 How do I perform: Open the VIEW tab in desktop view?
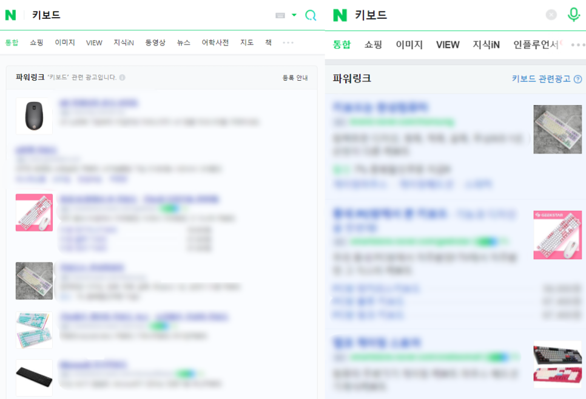[x=94, y=43]
